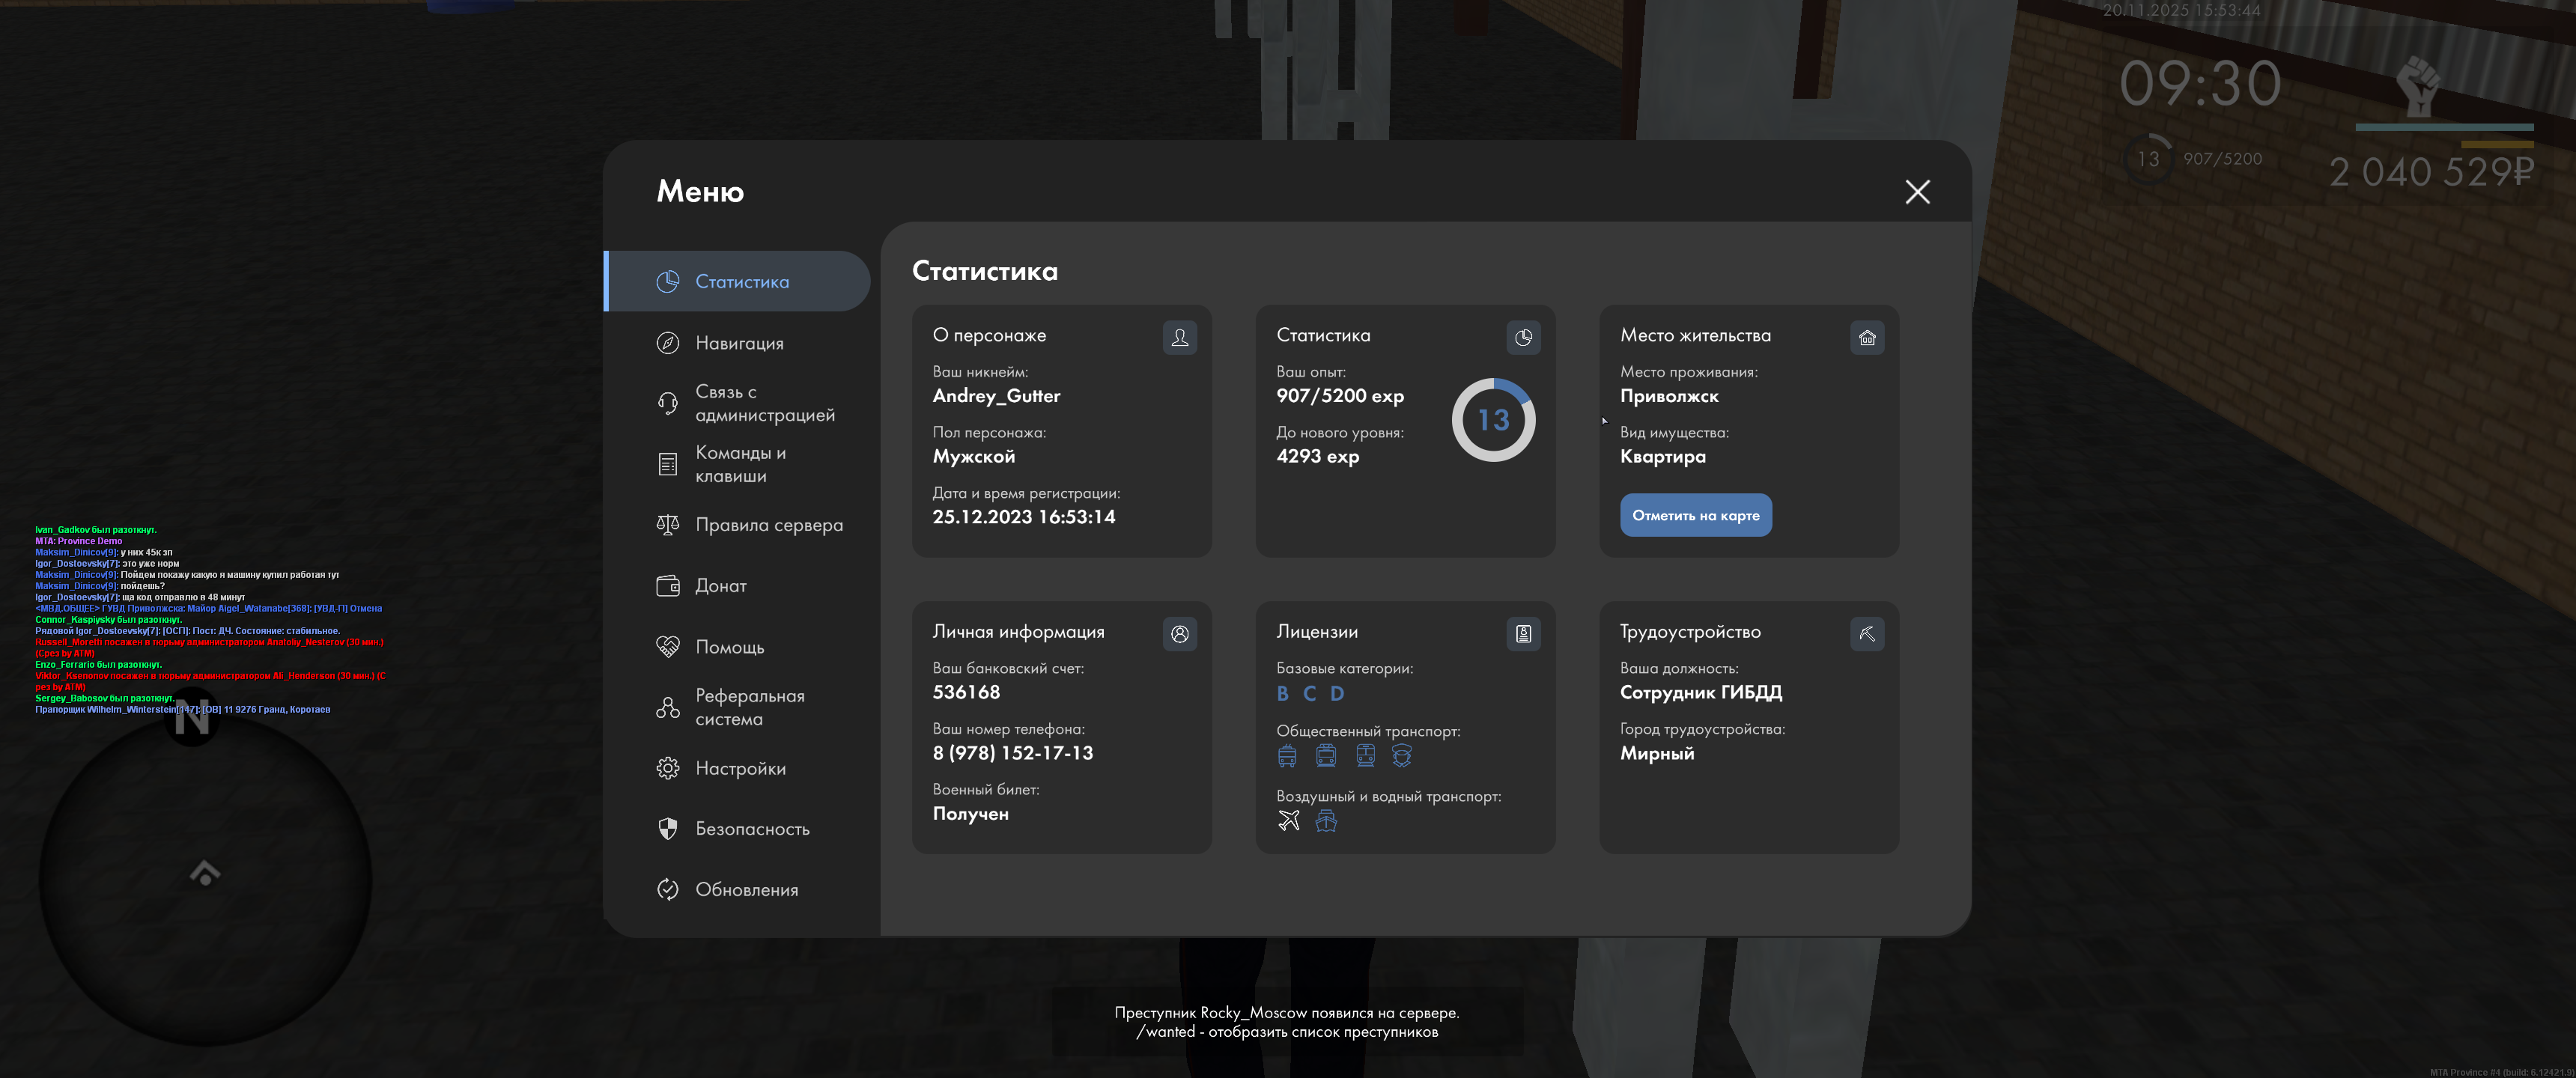The width and height of the screenshot is (2576, 1078).
Task: Click the boat license icon
Action: (x=1325, y=821)
